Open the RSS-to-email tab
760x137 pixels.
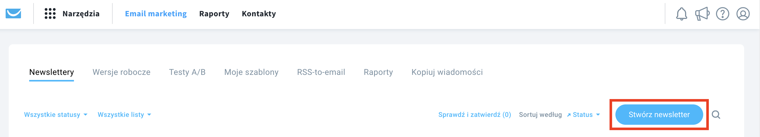tap(321, 72)
